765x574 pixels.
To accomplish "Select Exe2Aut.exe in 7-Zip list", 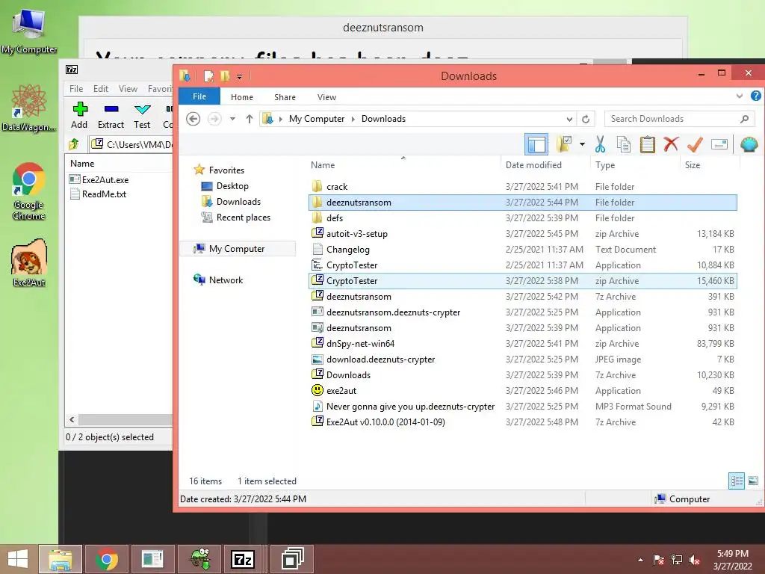I will (99, 179).
